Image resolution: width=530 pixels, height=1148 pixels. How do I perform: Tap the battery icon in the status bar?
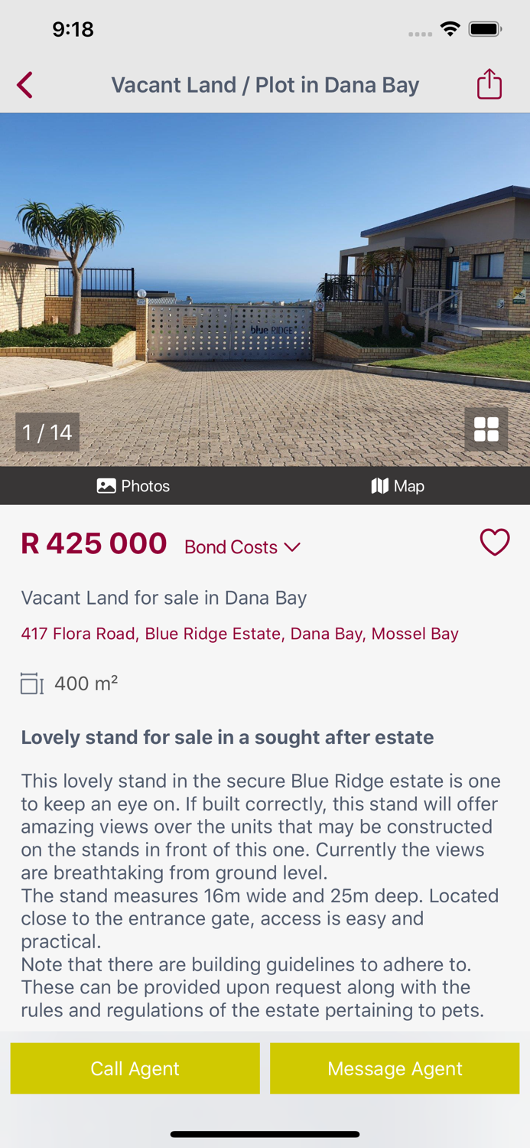[x=485, y=28]
